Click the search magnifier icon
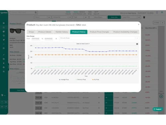The width and height of the screenshot is (166, 125). [x=36, y=12]
